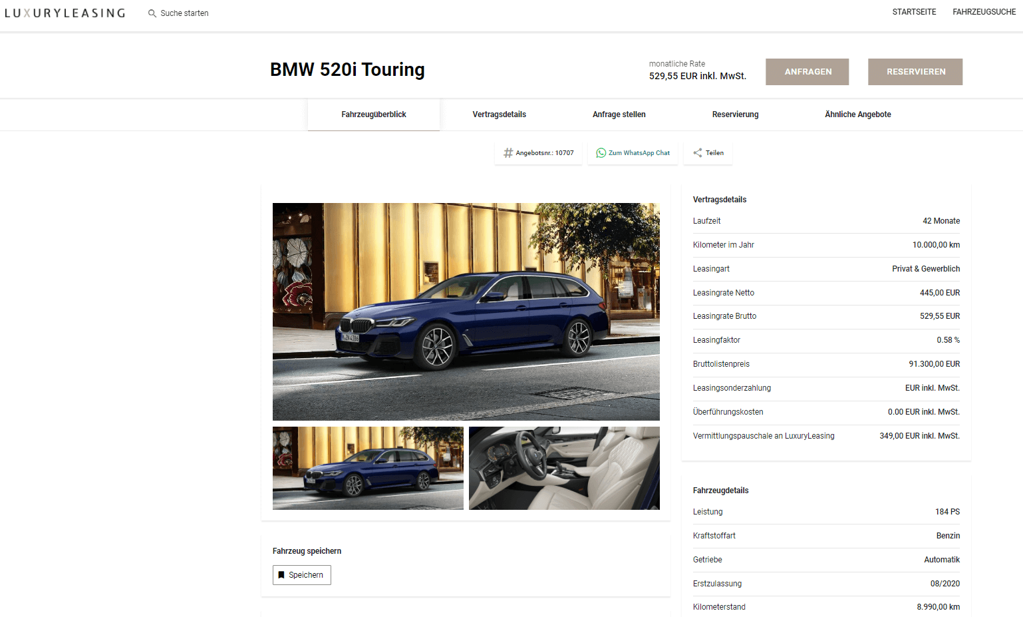The image size is (1023, 617).
Task: Click the Speichern button
Action: coord(302,575)
